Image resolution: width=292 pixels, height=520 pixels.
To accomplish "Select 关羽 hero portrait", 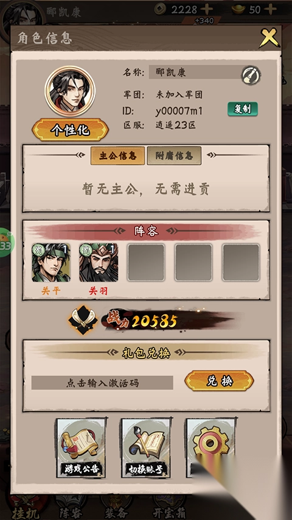I will click(99, 263).
